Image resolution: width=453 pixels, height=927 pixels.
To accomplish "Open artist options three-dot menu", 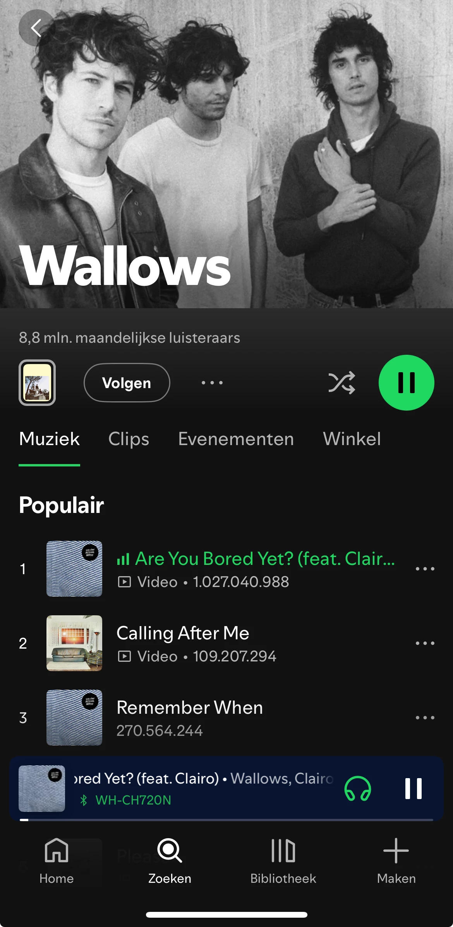I will [x=212, y=383].
